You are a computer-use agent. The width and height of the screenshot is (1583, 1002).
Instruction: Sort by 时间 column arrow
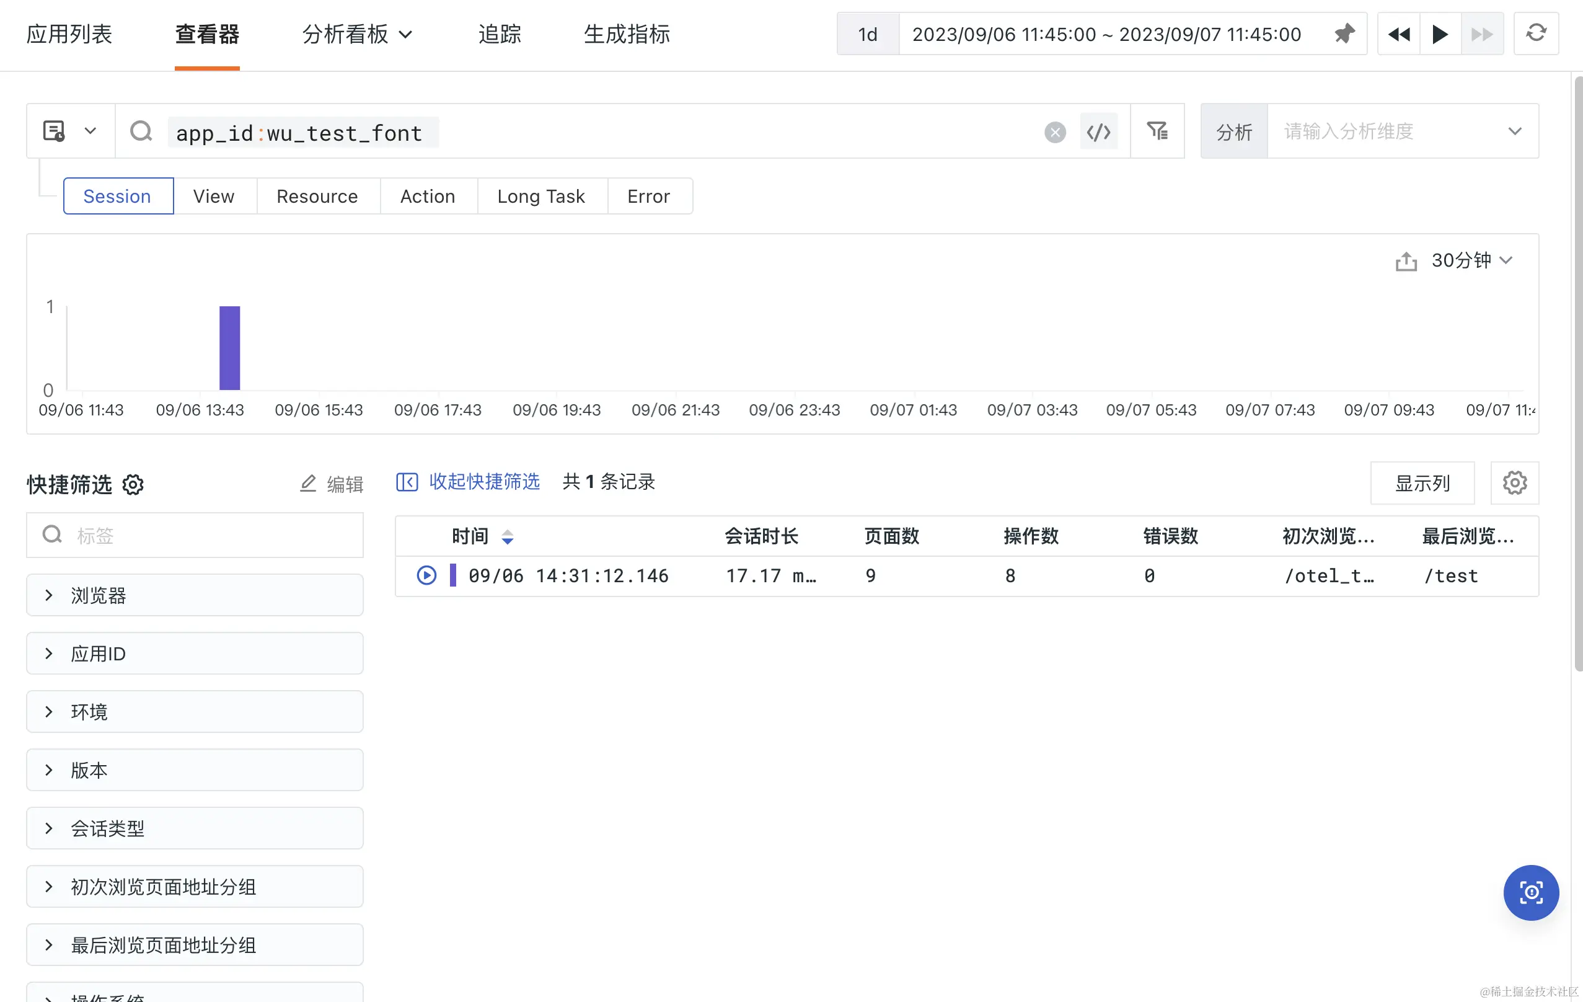pos(507,537)
